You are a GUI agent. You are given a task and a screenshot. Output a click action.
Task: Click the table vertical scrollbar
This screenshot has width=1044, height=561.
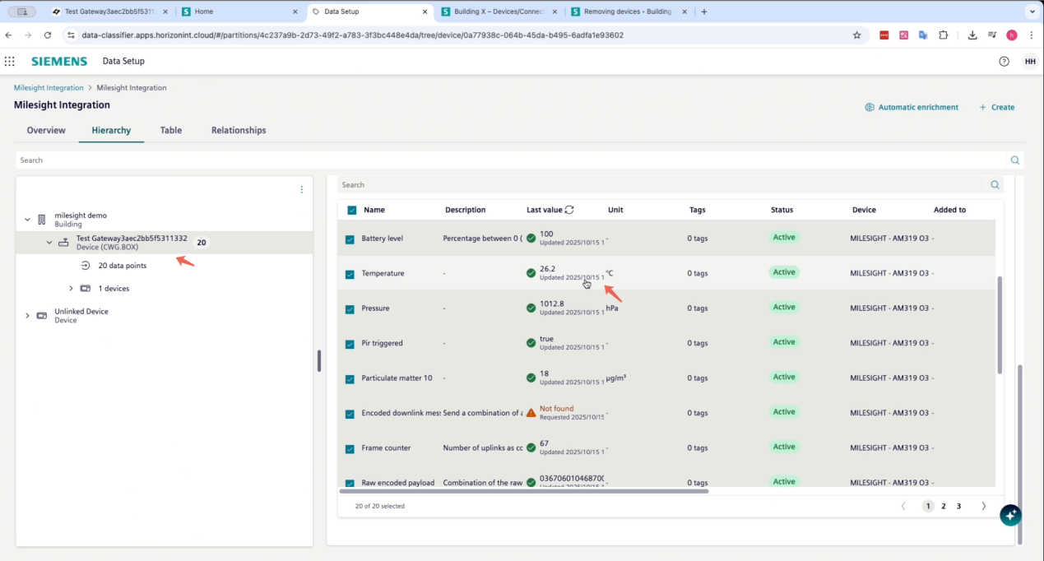click(x=1000, y=325)
